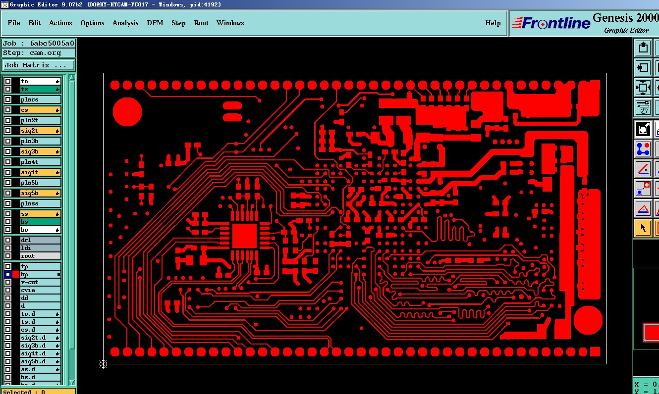Viewport: 659px width, 394px height.
Task: Select the plncs layer name
Action: (x=41, y=99)
